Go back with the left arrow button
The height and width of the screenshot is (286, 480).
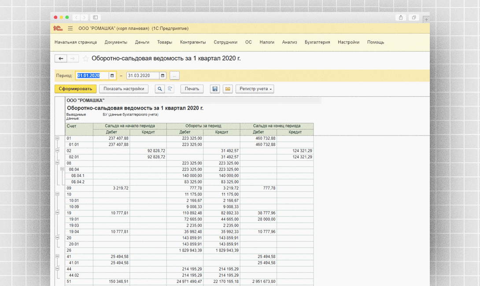pyautogui.click(x=61, y=59)
